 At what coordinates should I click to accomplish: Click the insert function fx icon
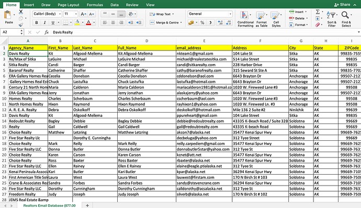click(x=47, y=32)
